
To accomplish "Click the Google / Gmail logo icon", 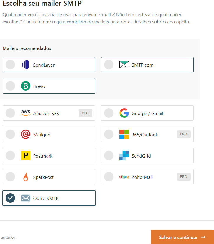I will click(124, 113).
